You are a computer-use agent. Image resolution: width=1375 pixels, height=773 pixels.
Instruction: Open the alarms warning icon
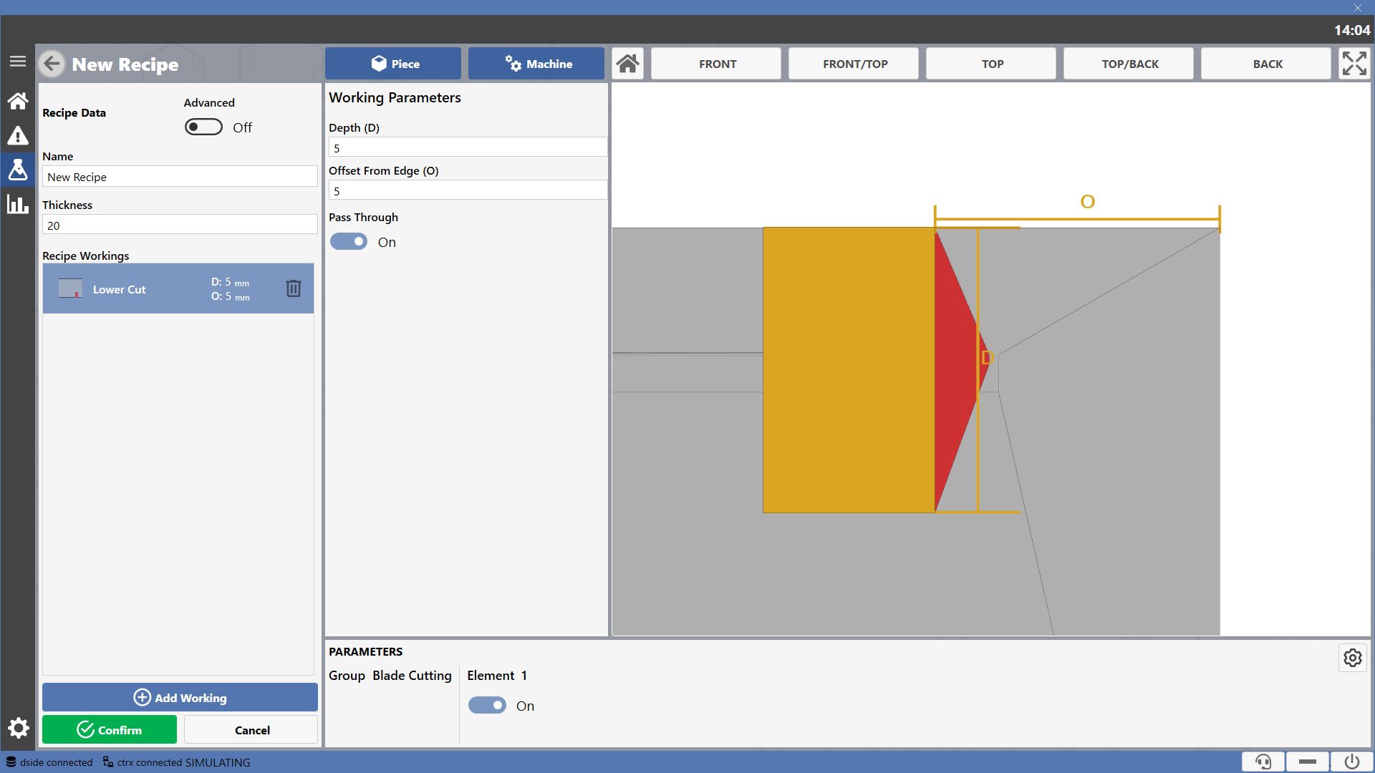coord(18,135)
